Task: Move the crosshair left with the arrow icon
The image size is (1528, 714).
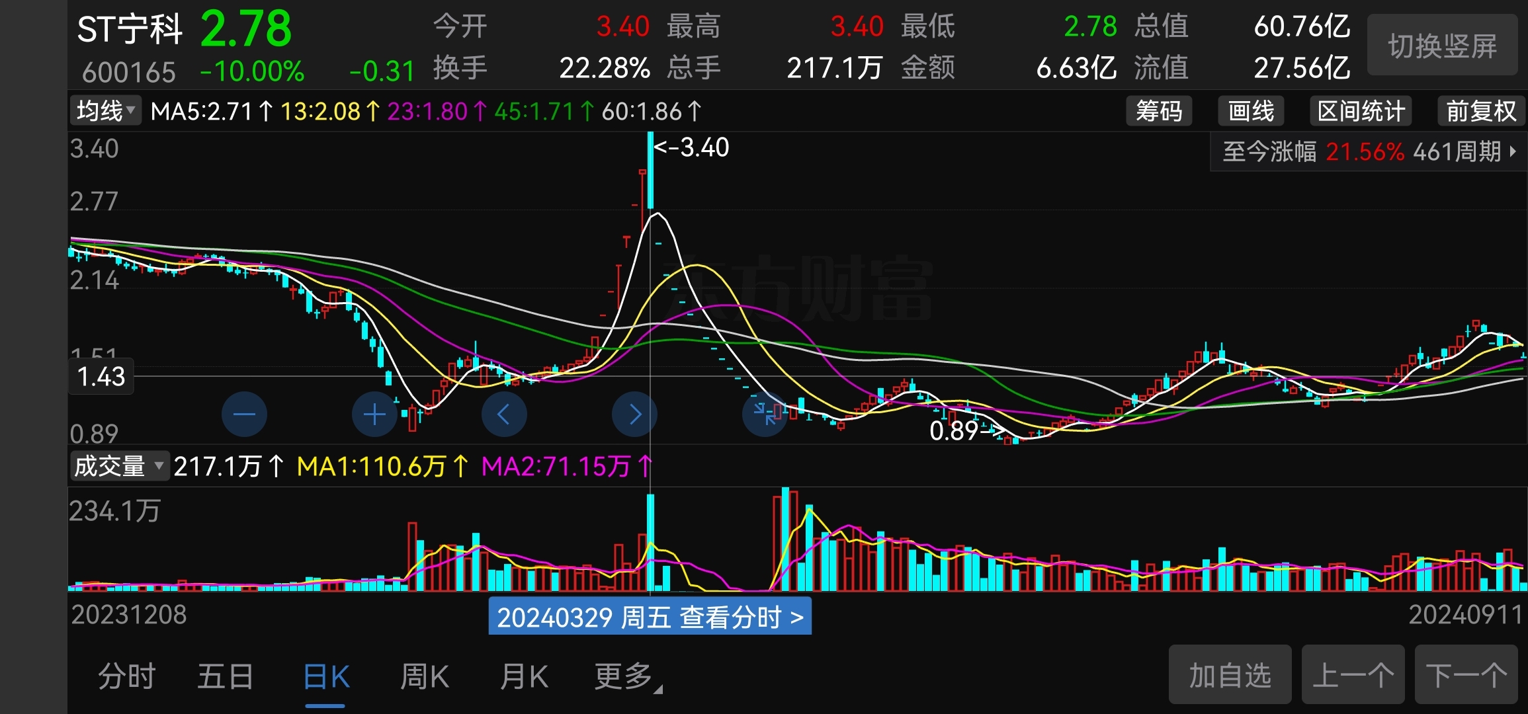Action: coord(504,415)
